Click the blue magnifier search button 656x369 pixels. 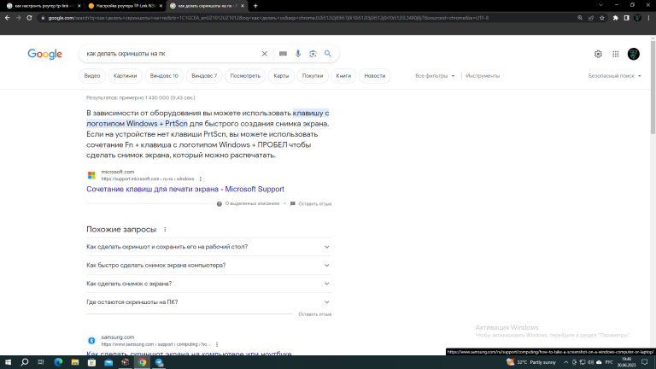point(328,54)
